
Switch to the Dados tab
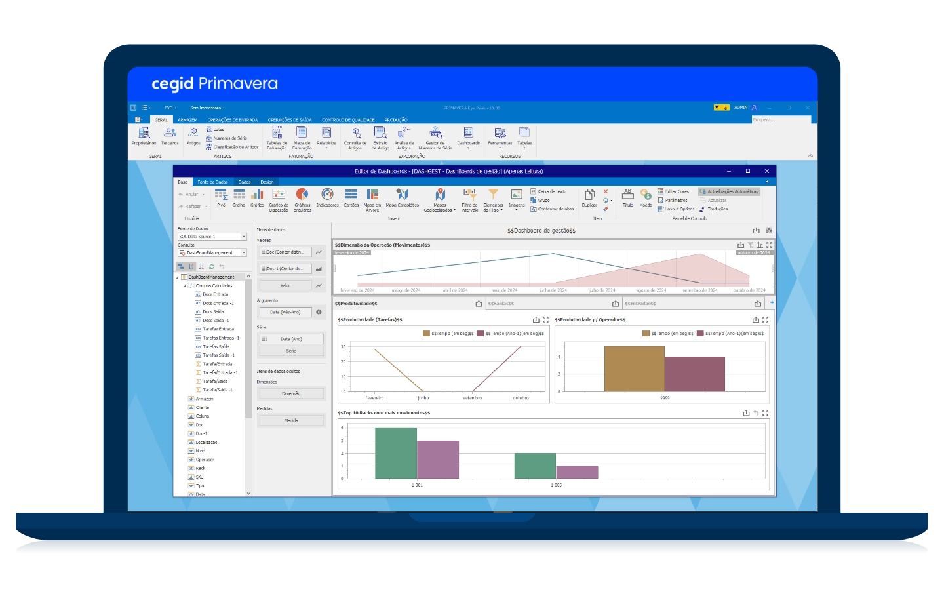click(x=245, y=182)
